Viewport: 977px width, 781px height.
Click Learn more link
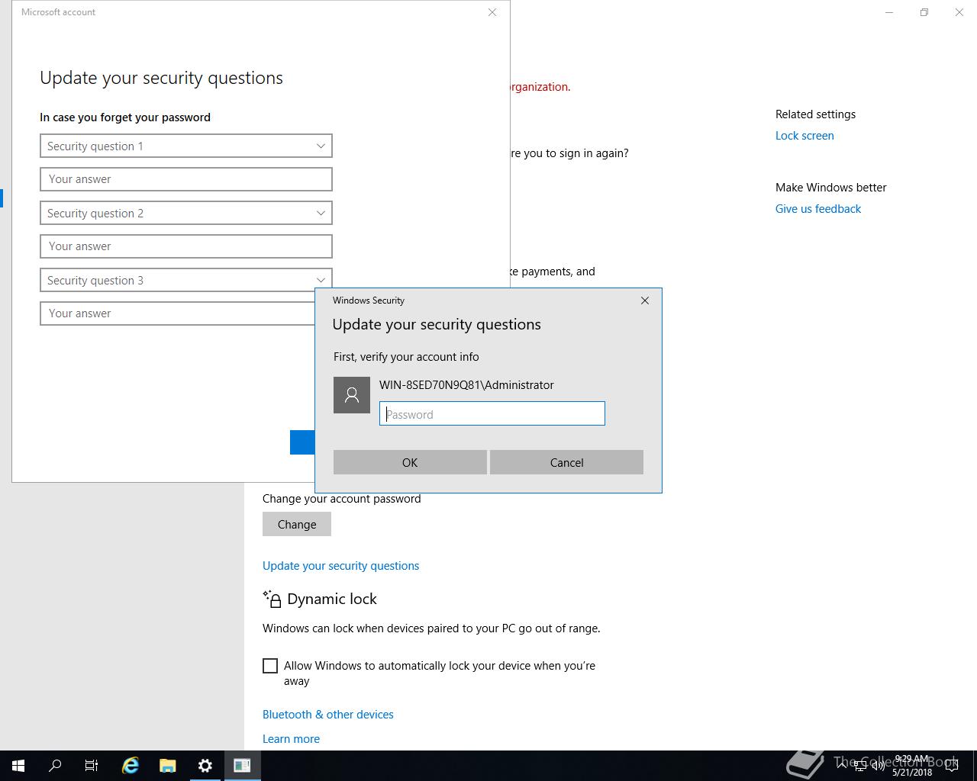[291, 739]
